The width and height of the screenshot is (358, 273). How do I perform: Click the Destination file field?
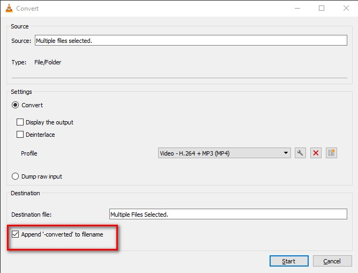(228, 214)
